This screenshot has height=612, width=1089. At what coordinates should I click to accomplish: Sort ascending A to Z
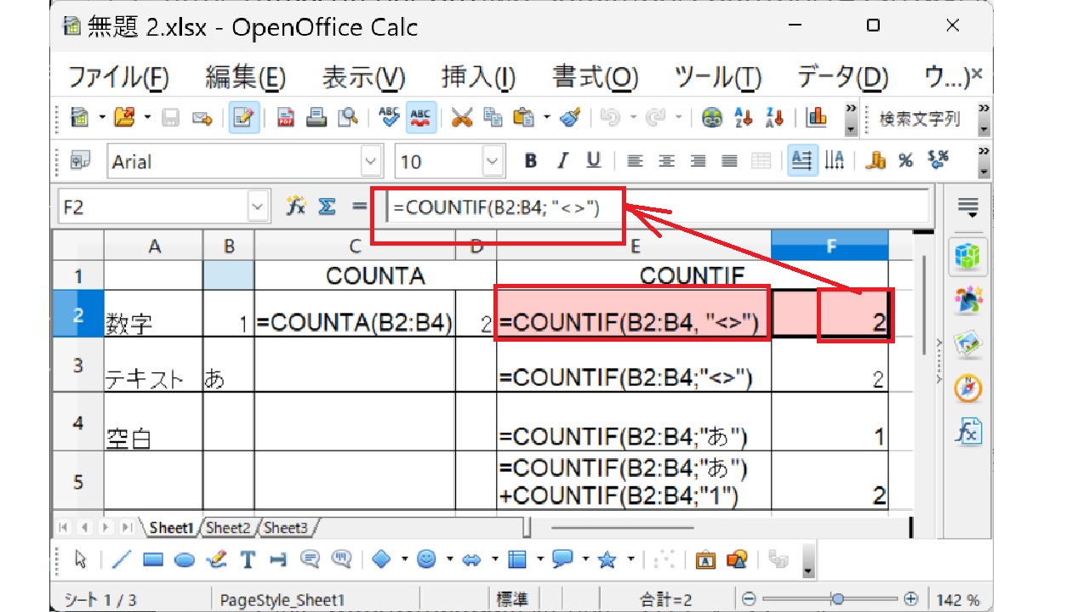pyautogui.click(x=744, y=117)
